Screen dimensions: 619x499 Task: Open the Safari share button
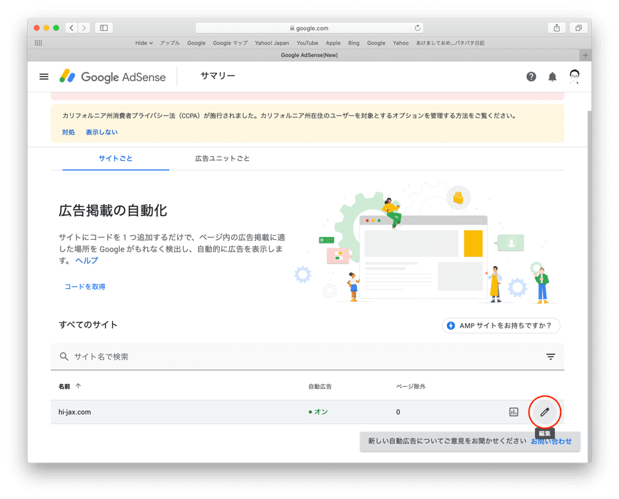click(556, 27)
